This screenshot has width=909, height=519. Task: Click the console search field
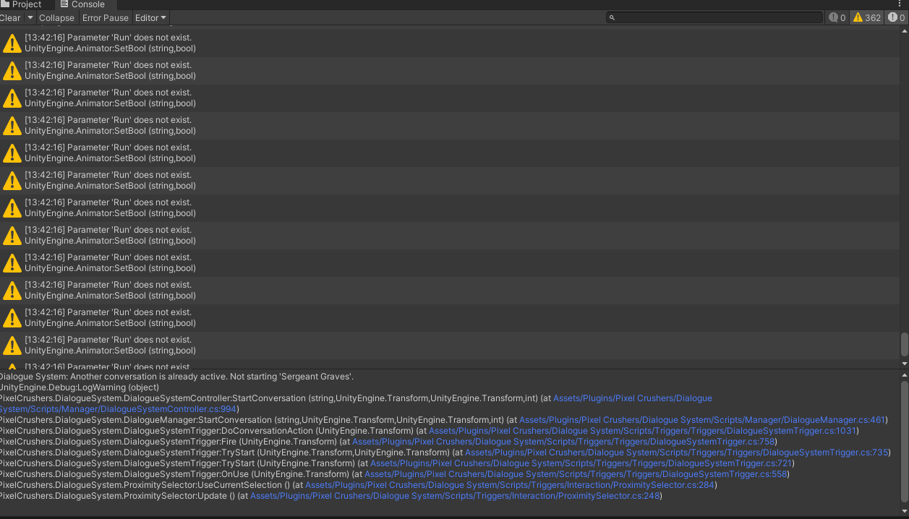point(714,17)
